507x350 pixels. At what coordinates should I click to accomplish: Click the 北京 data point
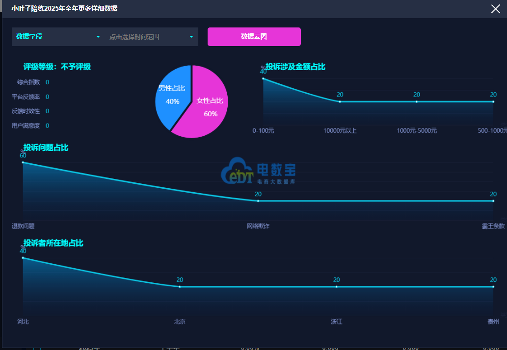180,287
